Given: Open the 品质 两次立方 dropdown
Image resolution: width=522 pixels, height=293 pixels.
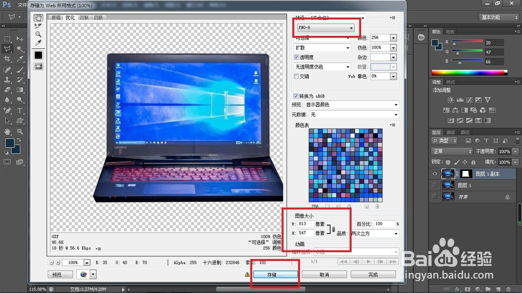Looking at the screenshot, I should tap(374, 234).
